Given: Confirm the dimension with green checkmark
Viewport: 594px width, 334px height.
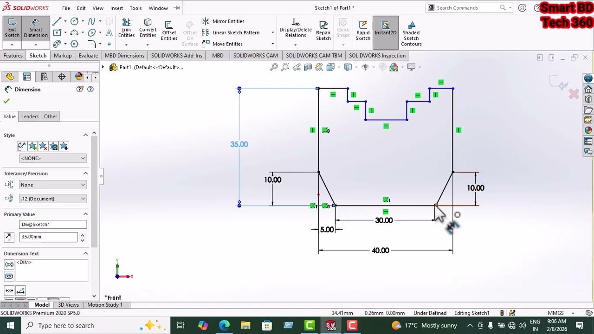Looking at the screenshot, I should pyautogui.click(x=6, y=101).
